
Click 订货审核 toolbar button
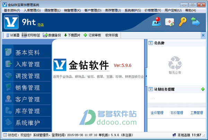pyautogui.click(x=92, y=35)
